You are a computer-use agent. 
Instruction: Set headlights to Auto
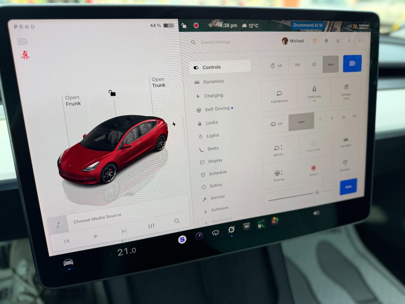[331, 64]
